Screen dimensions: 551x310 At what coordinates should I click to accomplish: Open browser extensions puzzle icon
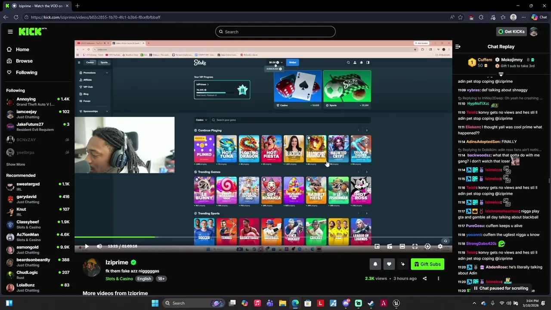pyautogui.click(x=481, y=17)
